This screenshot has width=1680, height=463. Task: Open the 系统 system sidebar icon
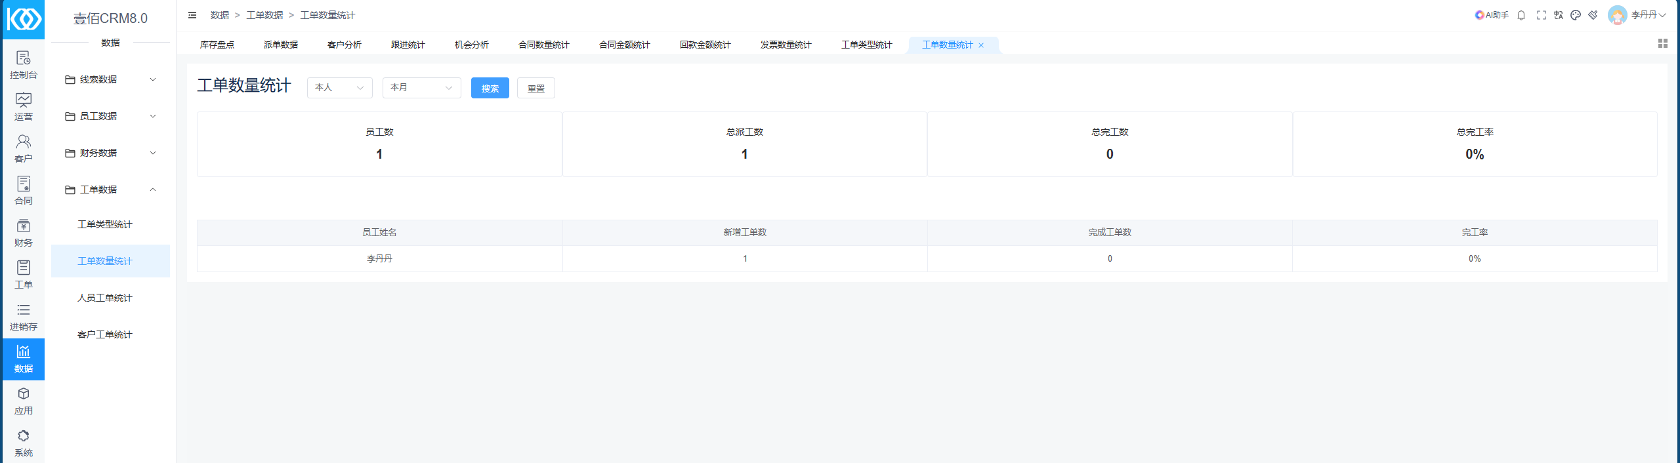pos(24,443)
